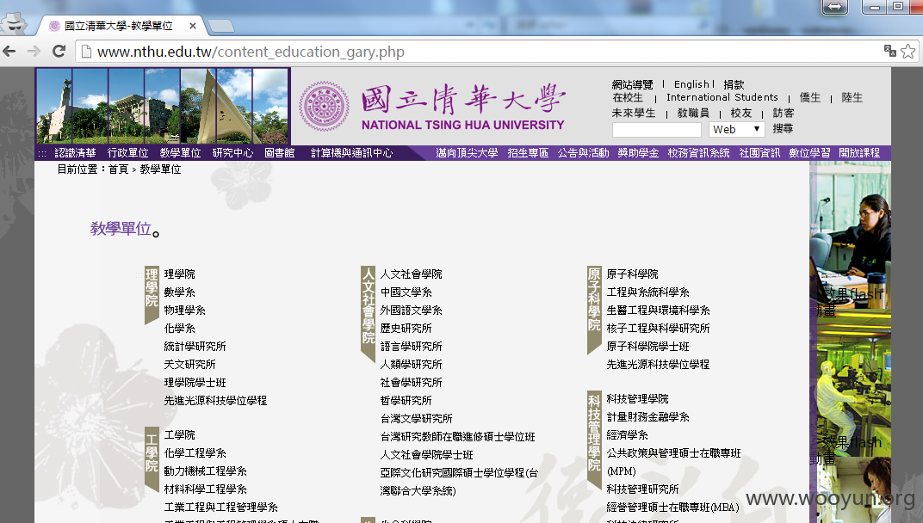Screen dimensions: 923x523
Task: Click the NTHU purple seal logo
Action: click(x=324, y=107)
